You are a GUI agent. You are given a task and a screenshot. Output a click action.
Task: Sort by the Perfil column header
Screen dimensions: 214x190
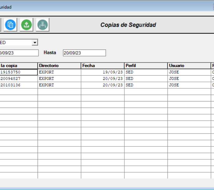[x=146, y=66]
